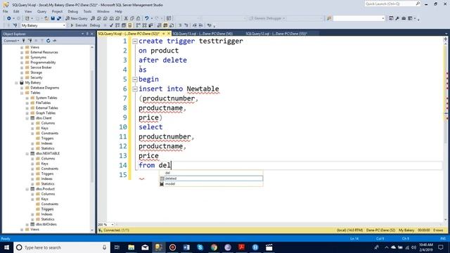The height and width of the screenshot is (253, 450).
Task: Select the System Tables folder
Action: pos(46,98)
